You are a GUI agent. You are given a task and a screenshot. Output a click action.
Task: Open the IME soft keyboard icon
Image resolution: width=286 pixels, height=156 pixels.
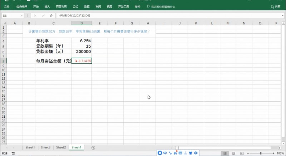(181, 153)
